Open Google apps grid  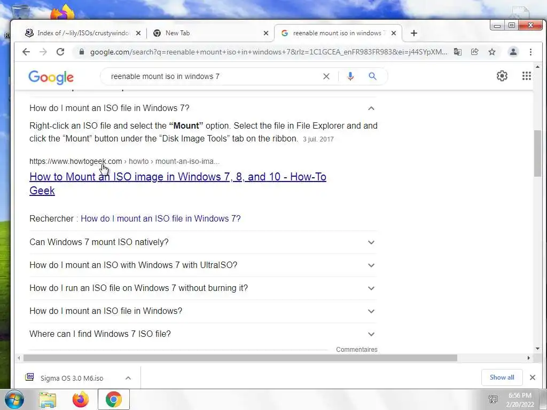pyautogui.click(x=526, y=76)
